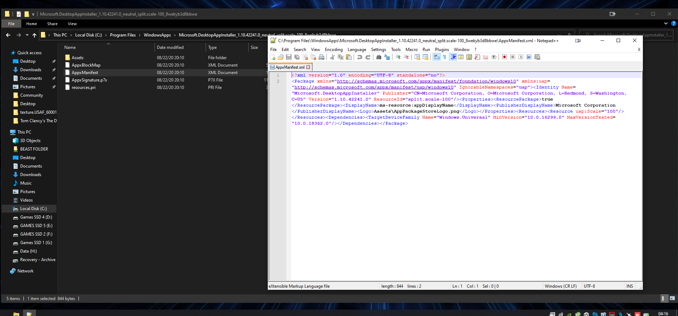Click the Windows (CR LF) status bar field
This screenshot has width=678, height=316.
[561, 286]
